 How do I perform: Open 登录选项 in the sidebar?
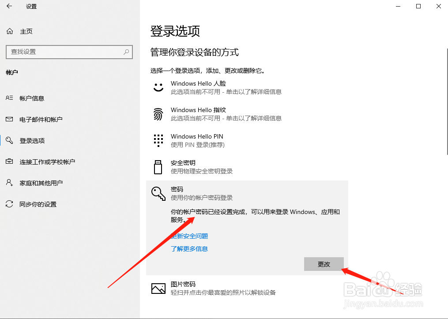coord(33,140)
